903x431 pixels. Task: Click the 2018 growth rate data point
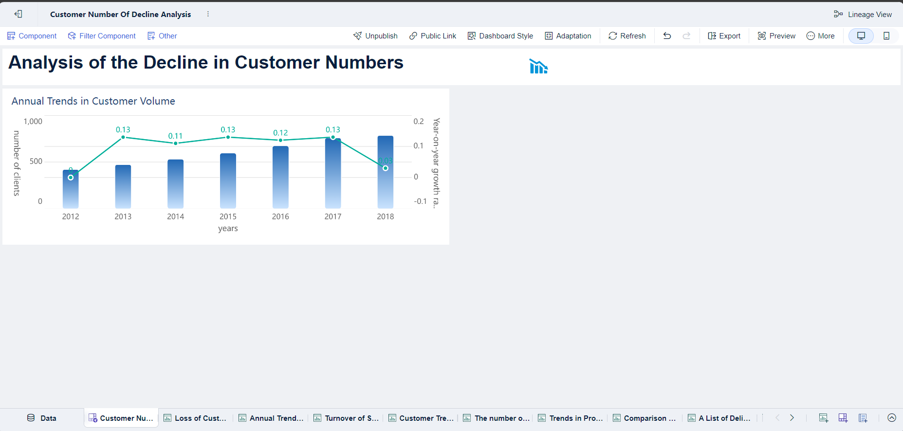386,168
